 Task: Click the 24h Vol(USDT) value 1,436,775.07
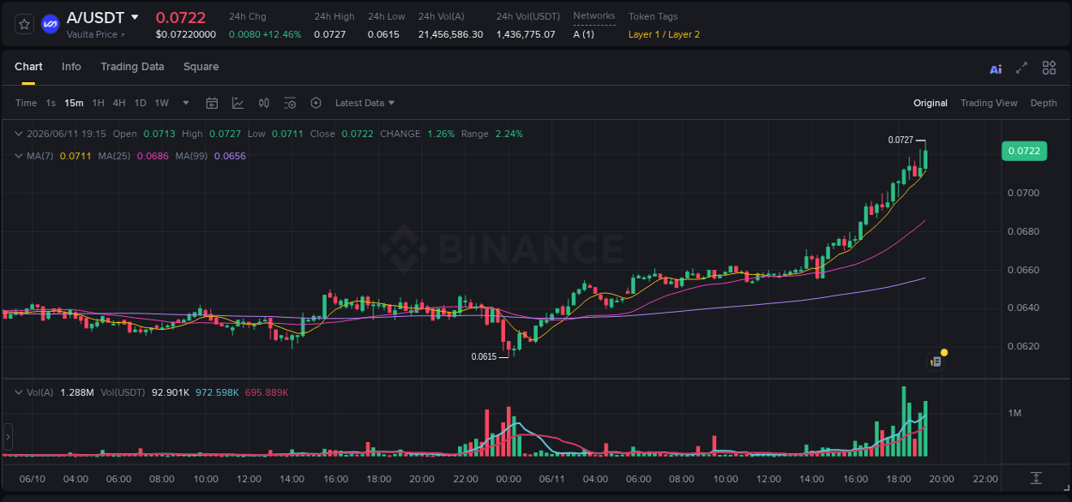pos(526,34)
